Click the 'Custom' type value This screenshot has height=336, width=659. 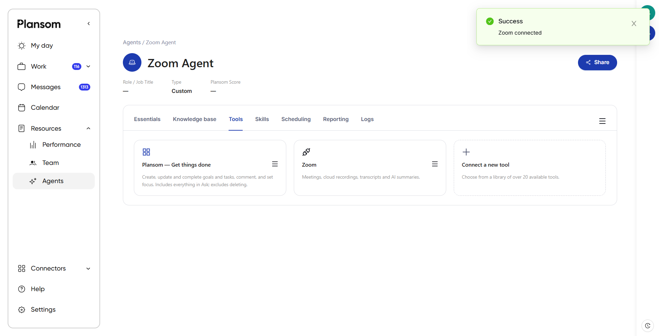(x=182, y=91)
